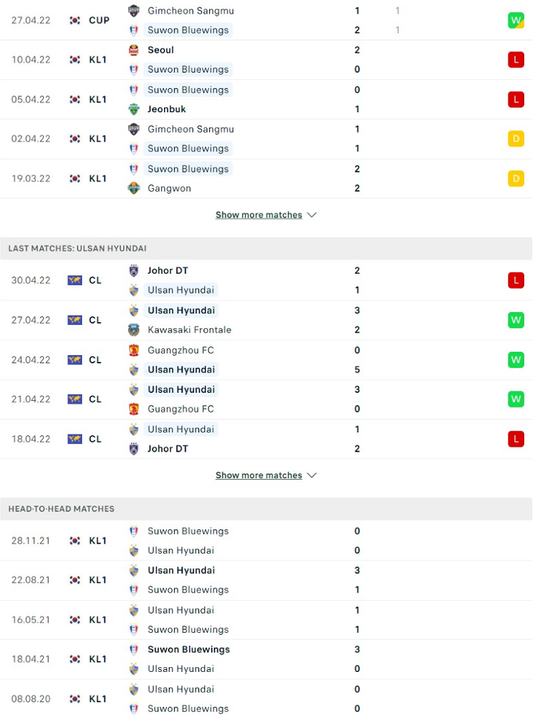Screen dimensions: 533x715
Task: Open Suwon Bluewings link in 18.04.21 match
Action: click(189, 649)
